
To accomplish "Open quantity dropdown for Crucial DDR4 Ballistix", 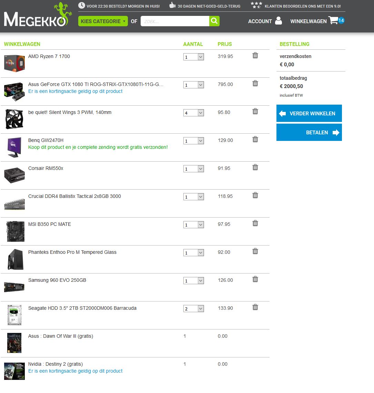I will pos(194,197).
